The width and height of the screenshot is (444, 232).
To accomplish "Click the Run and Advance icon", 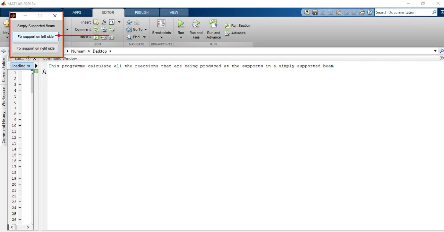I will coord(213,24).
